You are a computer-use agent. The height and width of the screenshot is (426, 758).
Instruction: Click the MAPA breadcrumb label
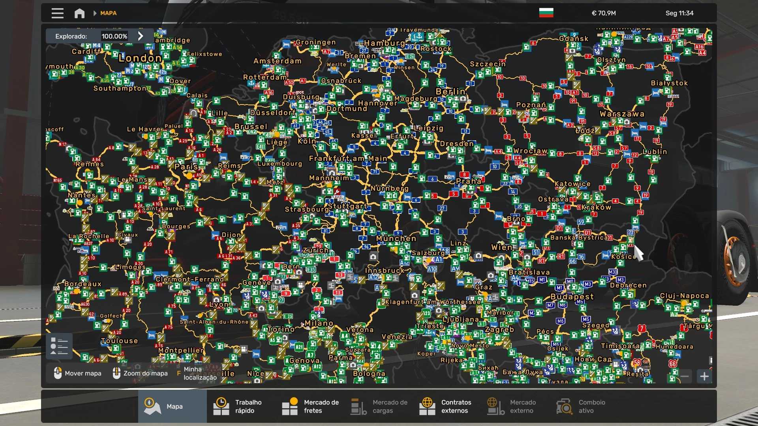[108, 13]
